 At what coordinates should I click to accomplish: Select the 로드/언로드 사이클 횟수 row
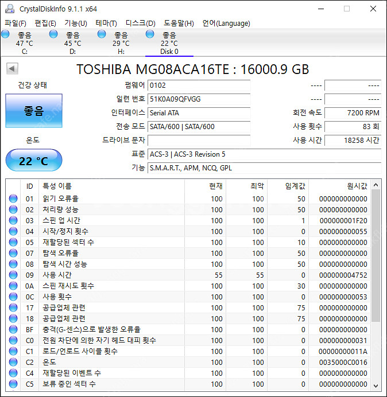[188, 351]
